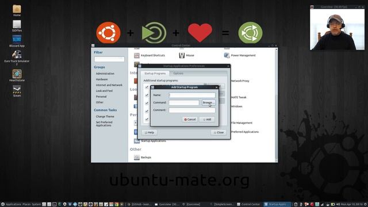
Task: Select Administration group in Control Center sidebar
Action: click(105, 74)
